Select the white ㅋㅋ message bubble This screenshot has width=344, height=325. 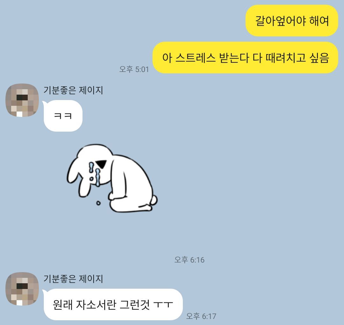point(63,116)
